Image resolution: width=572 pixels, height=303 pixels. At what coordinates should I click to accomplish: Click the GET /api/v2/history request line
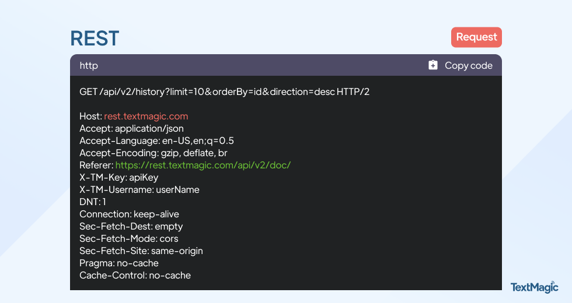(224, 92)
